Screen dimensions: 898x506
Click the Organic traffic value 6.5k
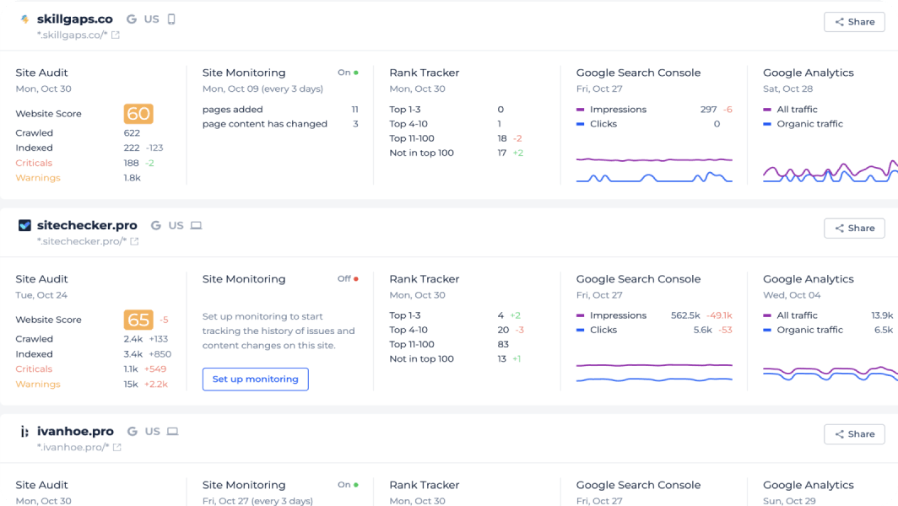(884, 330)
